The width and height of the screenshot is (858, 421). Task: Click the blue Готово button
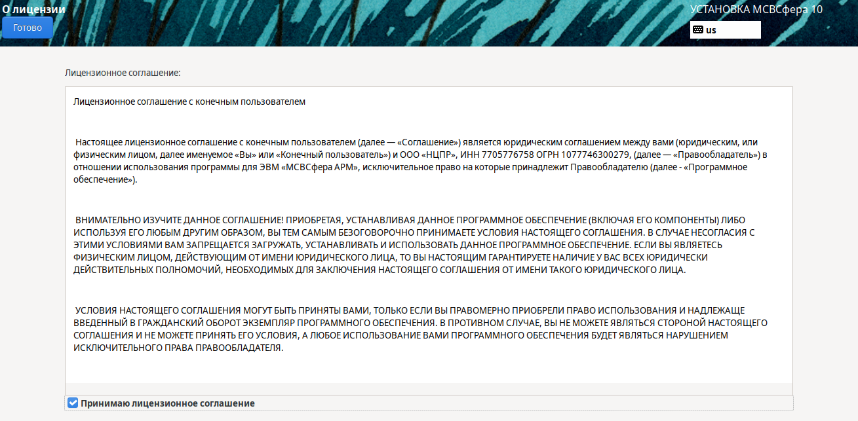coord(28,27)
